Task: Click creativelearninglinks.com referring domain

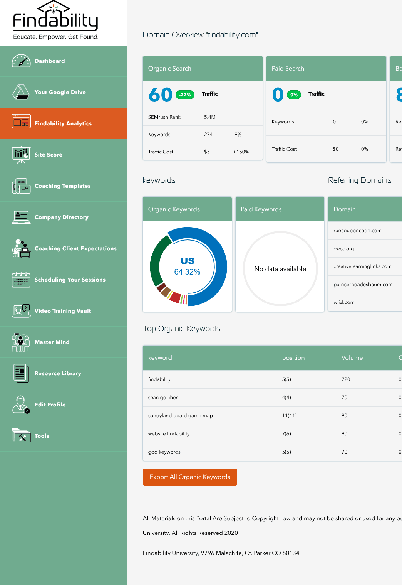Action: 362,266
